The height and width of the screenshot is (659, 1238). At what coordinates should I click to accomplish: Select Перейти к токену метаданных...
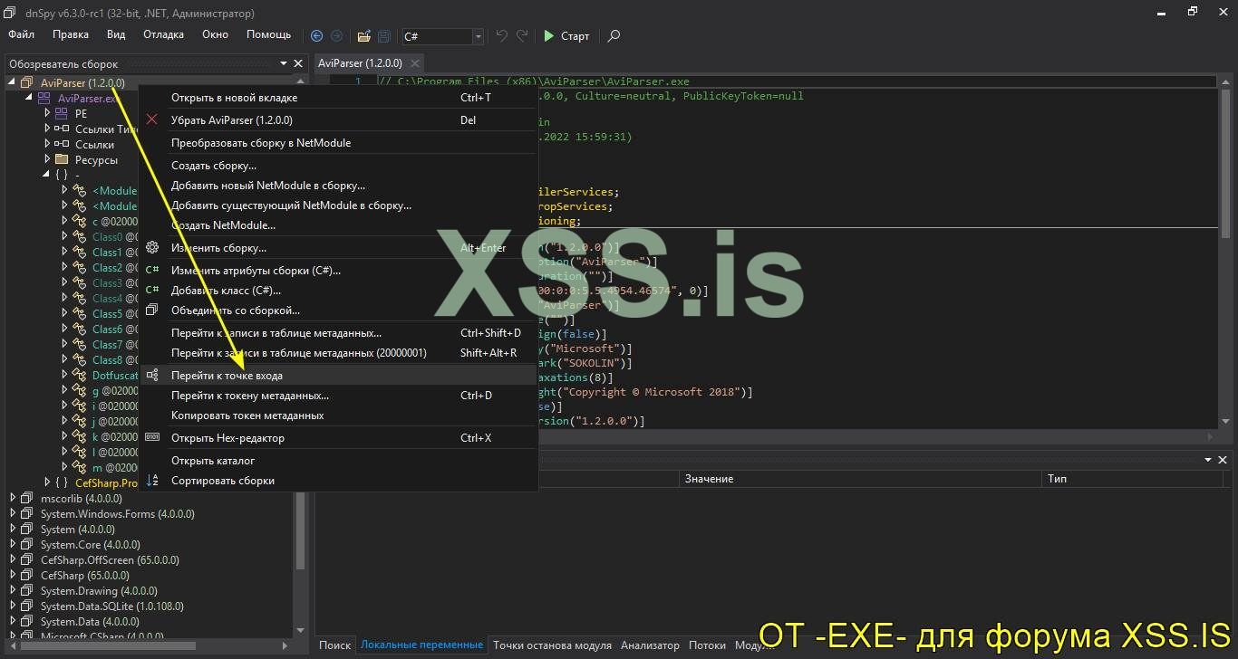(338, 396)
